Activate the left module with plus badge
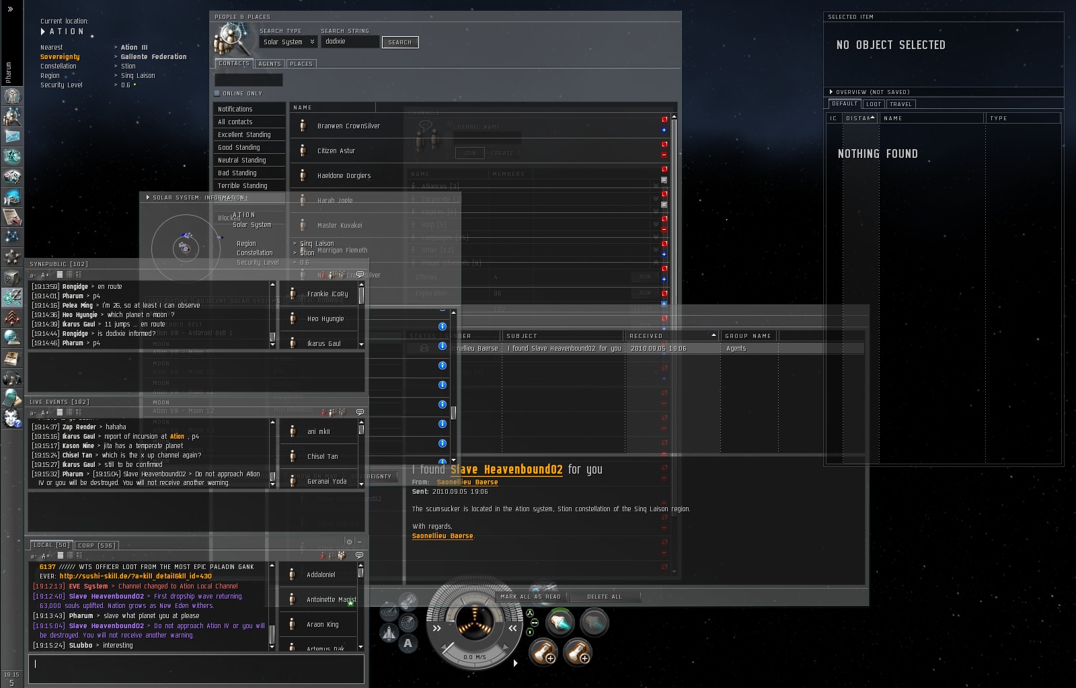1076x688 pixels. 543,651
